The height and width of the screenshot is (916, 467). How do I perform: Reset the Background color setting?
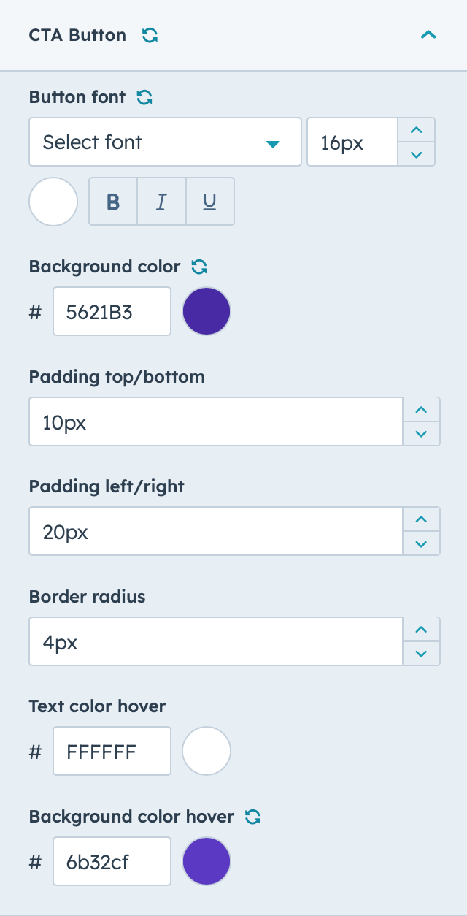pos(199,267)
